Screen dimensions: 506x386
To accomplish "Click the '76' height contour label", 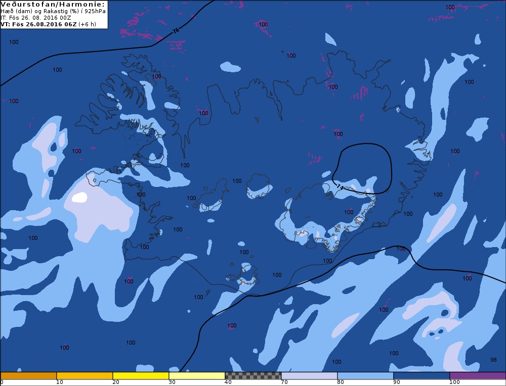I will pos(175,31).
